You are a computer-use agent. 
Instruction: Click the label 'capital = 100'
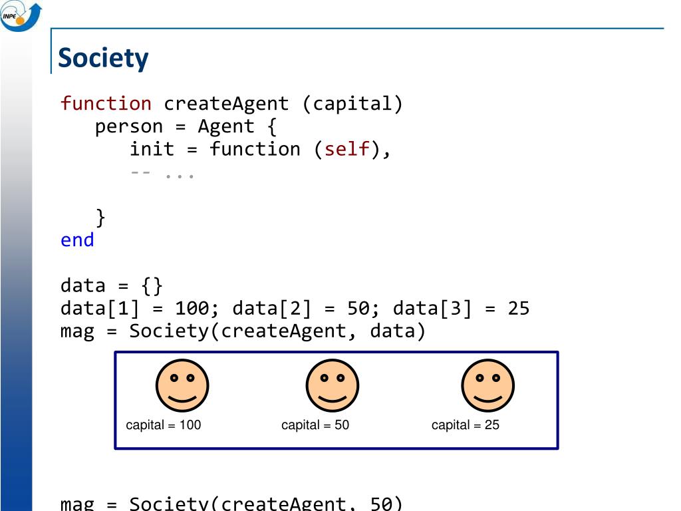[x=164, y=425]
